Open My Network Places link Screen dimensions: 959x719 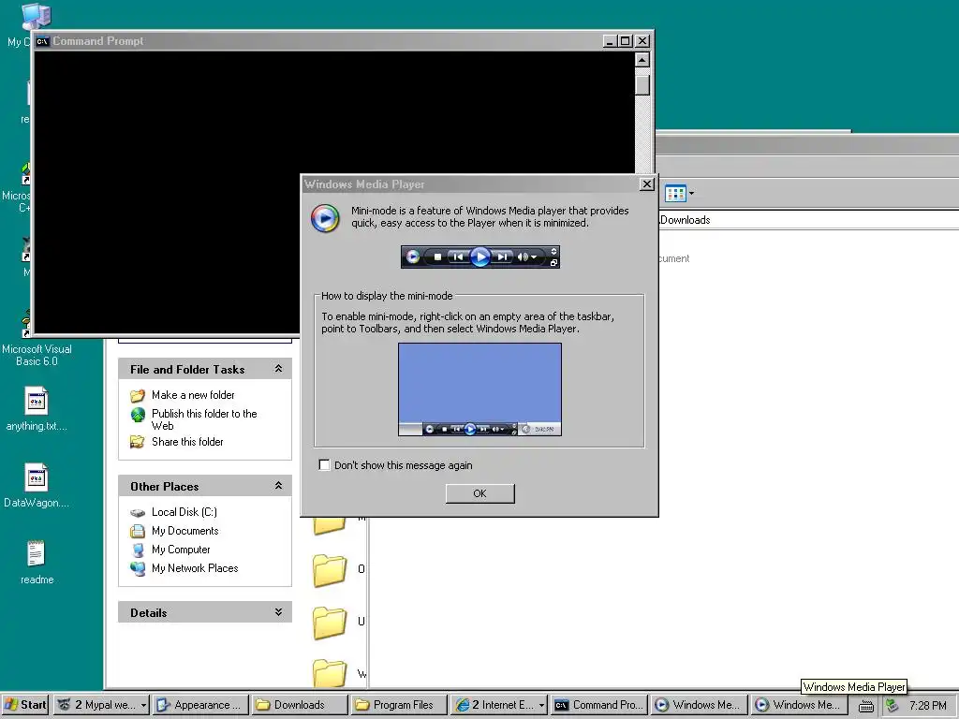point(195,568)
